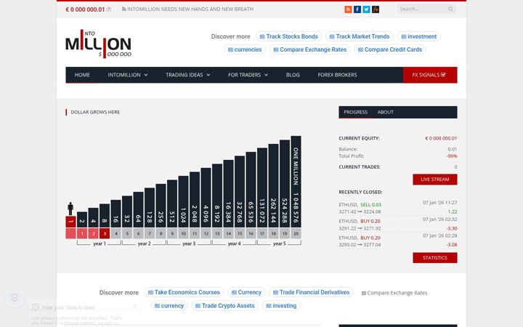523x327 pixels.
Task: Click the Current Equity € 0 000 000.01 value
Action: pos(441,138)
